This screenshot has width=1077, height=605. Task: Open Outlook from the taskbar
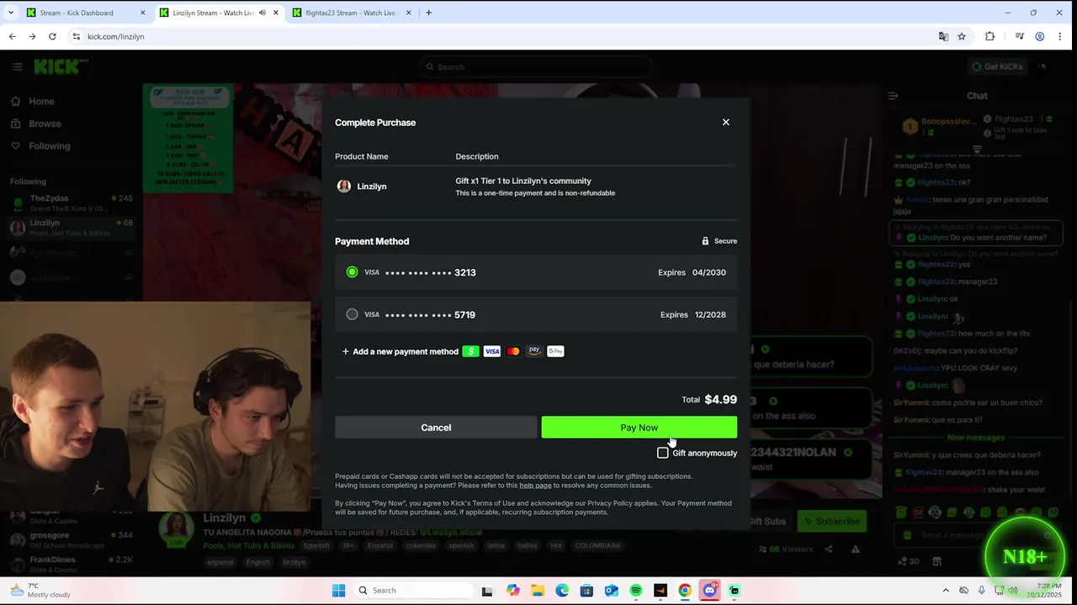point(611,590)
